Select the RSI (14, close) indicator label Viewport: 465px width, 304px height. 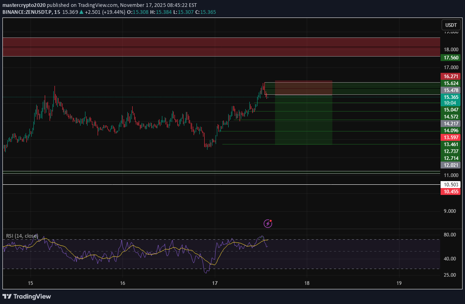pos(22,236)
